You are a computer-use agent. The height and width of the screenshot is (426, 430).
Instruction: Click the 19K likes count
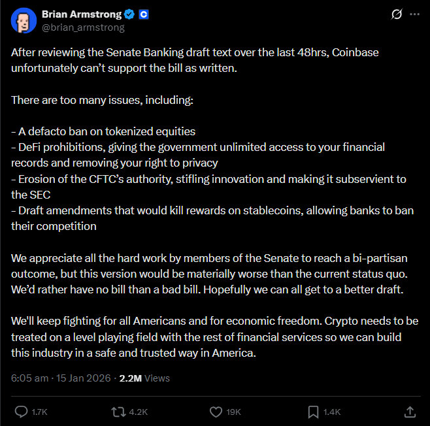point(234,412)
